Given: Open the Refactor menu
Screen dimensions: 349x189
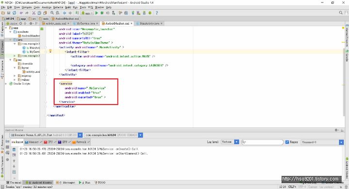Looking at the screenshot, I should point(58,7).
